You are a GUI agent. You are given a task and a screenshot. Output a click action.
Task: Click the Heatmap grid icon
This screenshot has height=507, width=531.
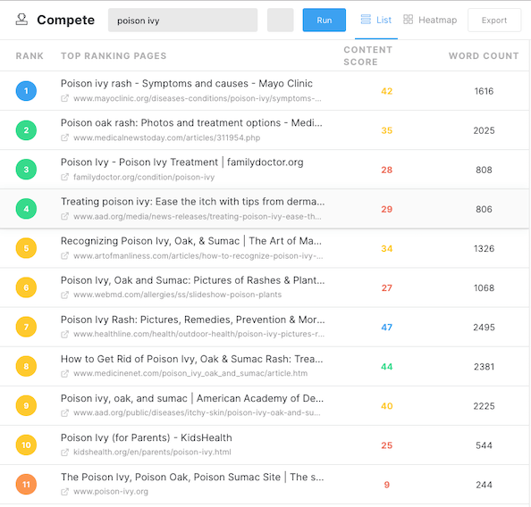(x=408, y=20)
